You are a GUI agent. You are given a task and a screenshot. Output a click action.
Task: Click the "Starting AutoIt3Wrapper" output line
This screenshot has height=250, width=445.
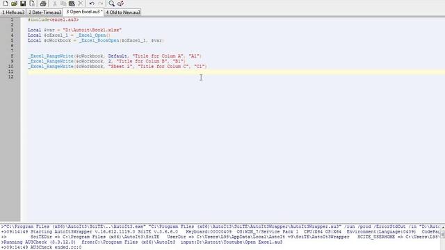(x=220, y=232)
